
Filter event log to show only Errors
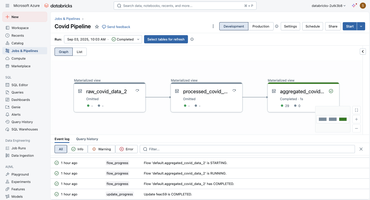(x=126, y=149)
